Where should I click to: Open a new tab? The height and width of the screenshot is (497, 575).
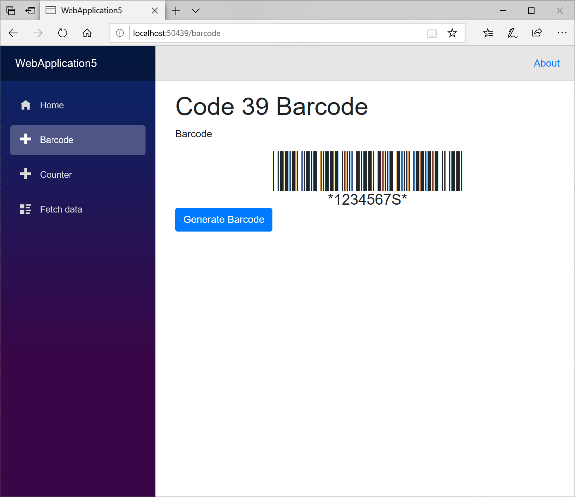coord(176,11)
